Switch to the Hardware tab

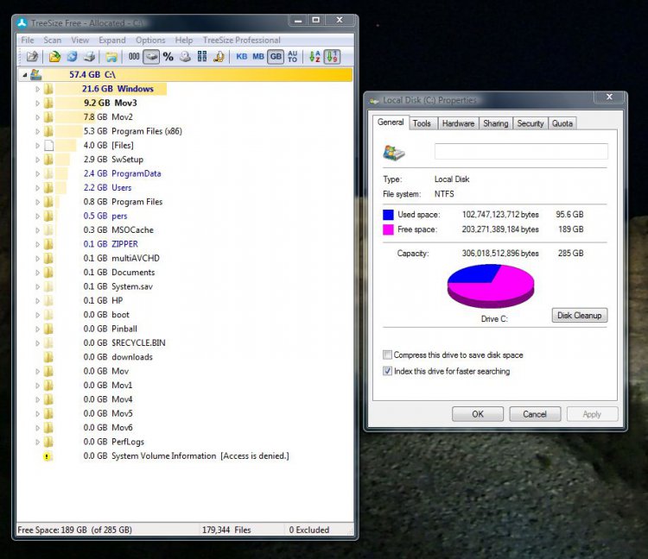pyautogui.click(x=458, y=123)
